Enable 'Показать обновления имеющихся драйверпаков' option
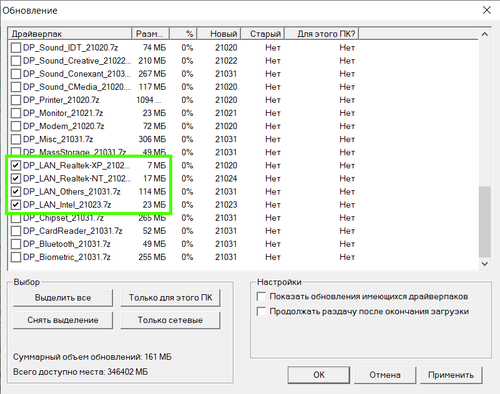 pyautogui.click(x=261, y=297)
